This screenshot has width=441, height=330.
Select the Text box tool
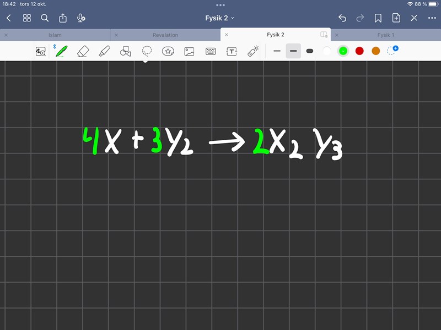pyautogui.click(x=232, y=51)
